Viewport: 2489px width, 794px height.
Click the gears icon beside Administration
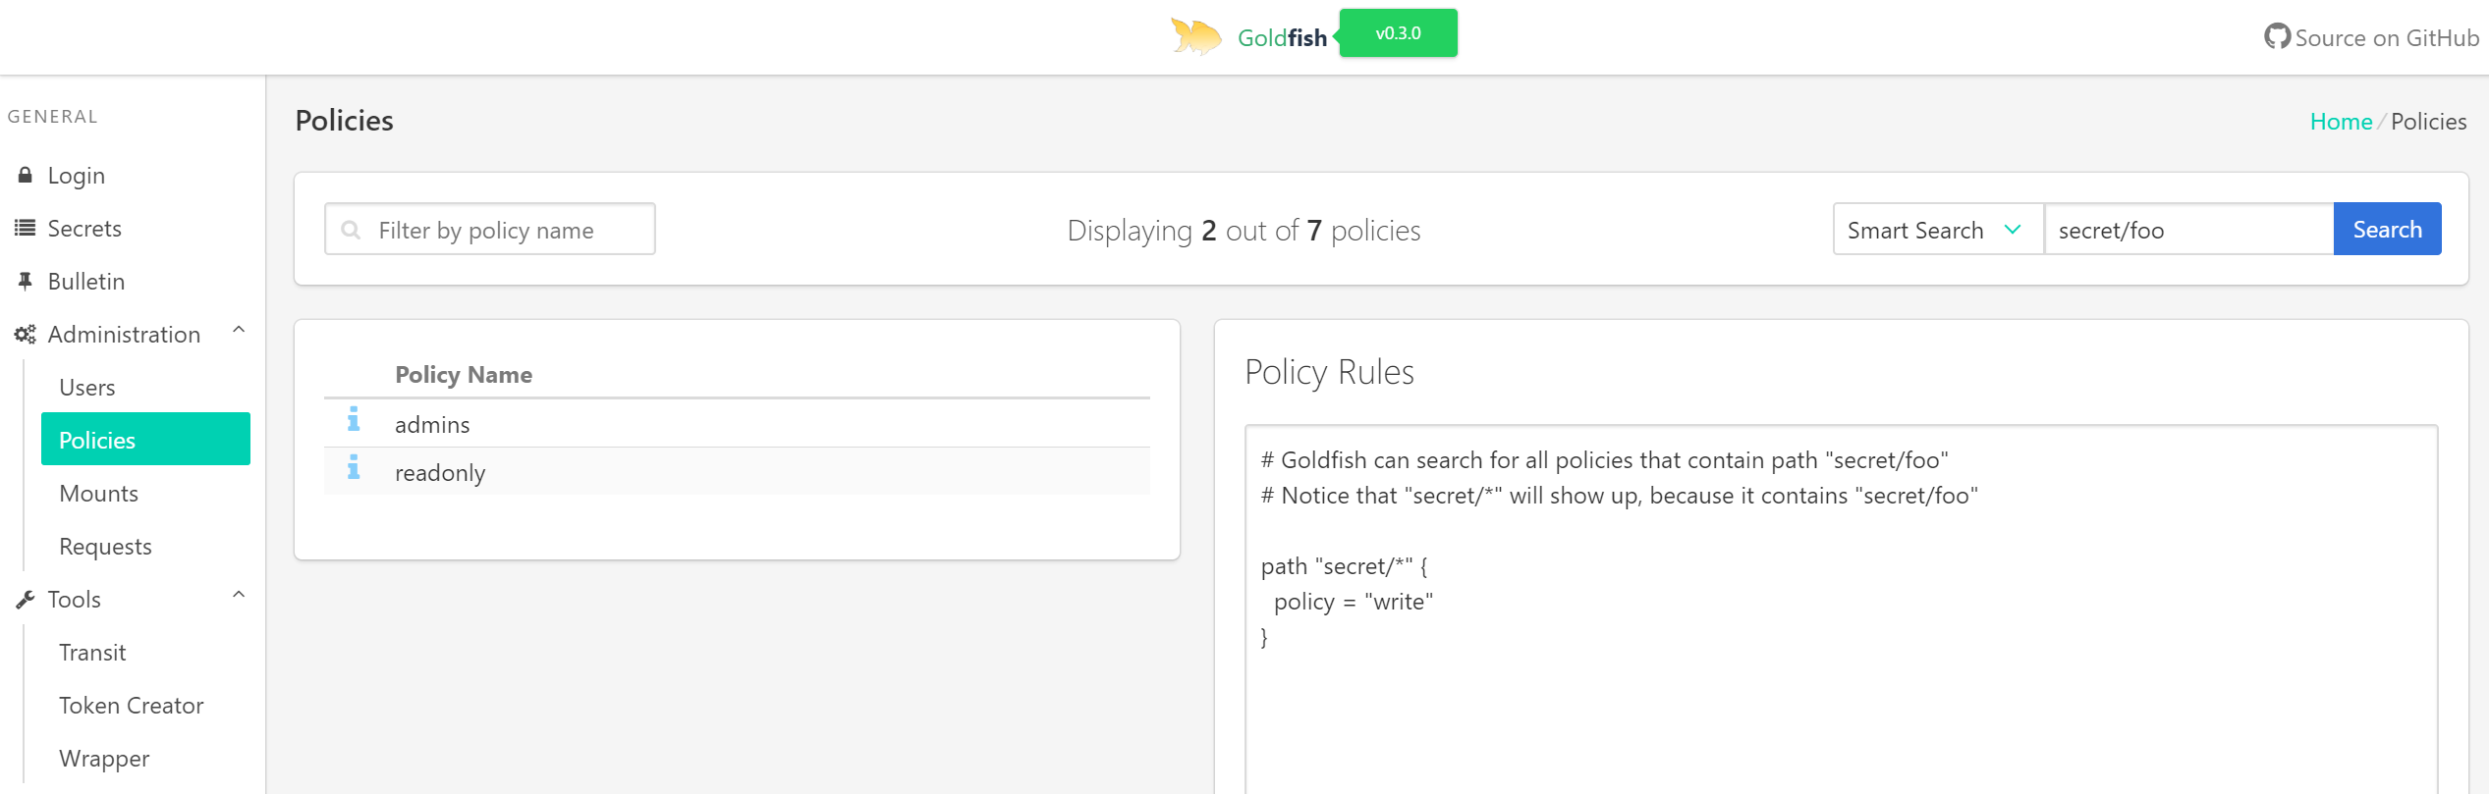coord(25,335)
